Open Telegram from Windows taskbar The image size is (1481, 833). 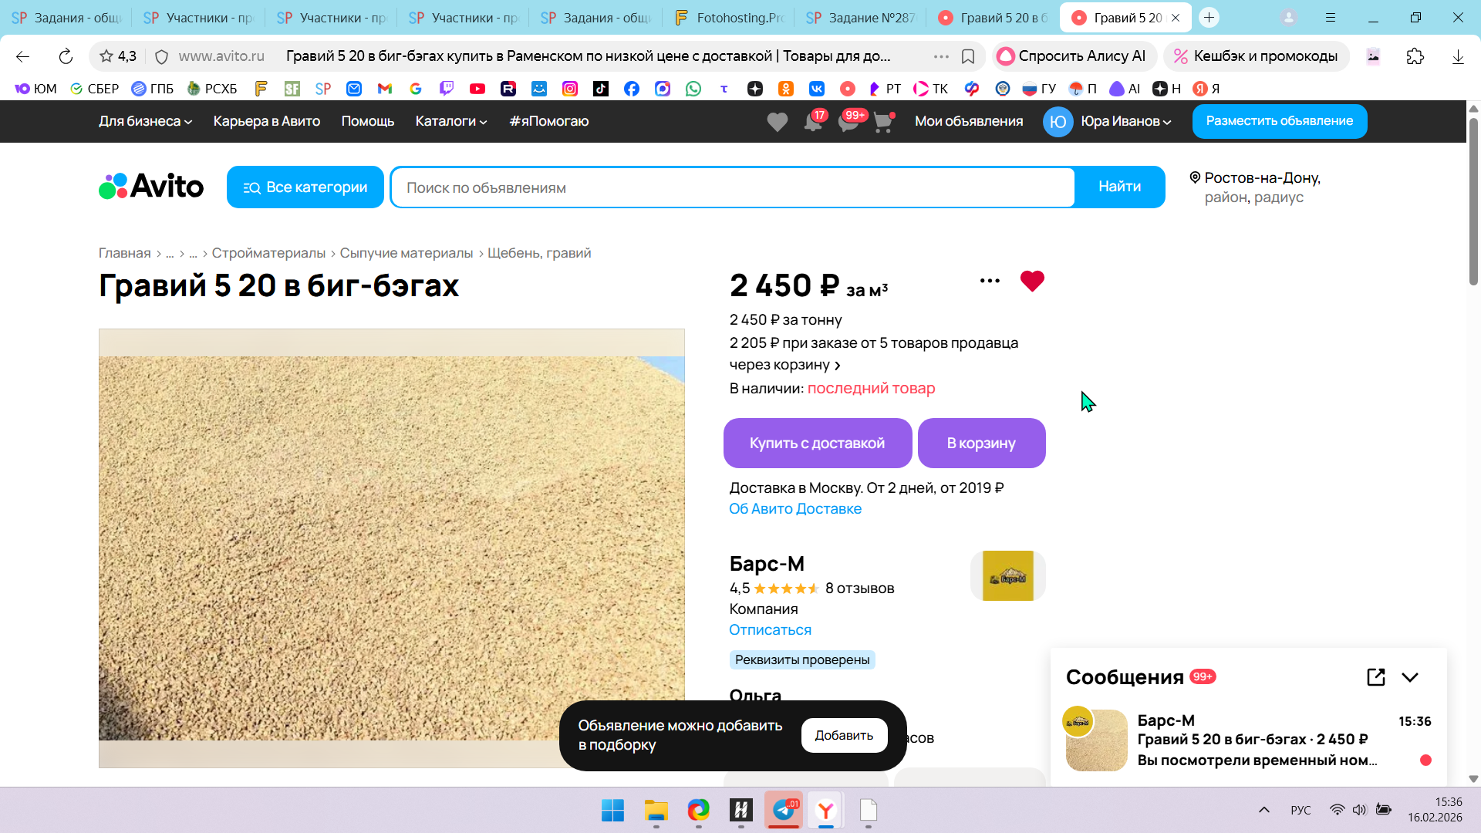tap(784, 810)
